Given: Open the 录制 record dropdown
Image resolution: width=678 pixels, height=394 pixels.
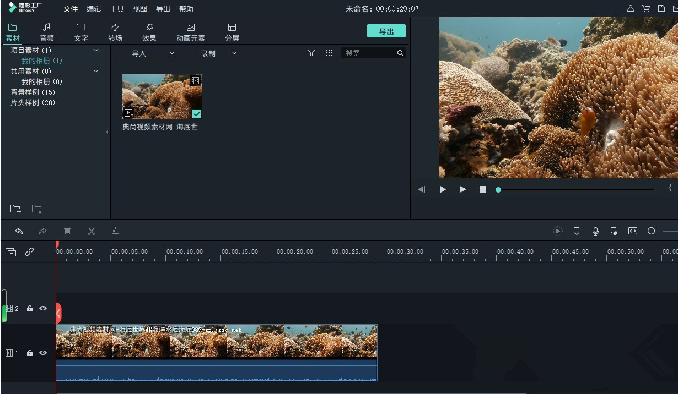Looking at the screenshot, I should point(218,53).
